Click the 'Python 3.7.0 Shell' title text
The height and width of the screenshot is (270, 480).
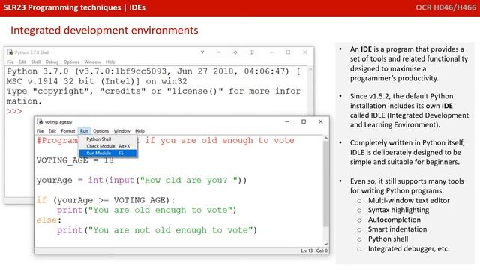32,52
